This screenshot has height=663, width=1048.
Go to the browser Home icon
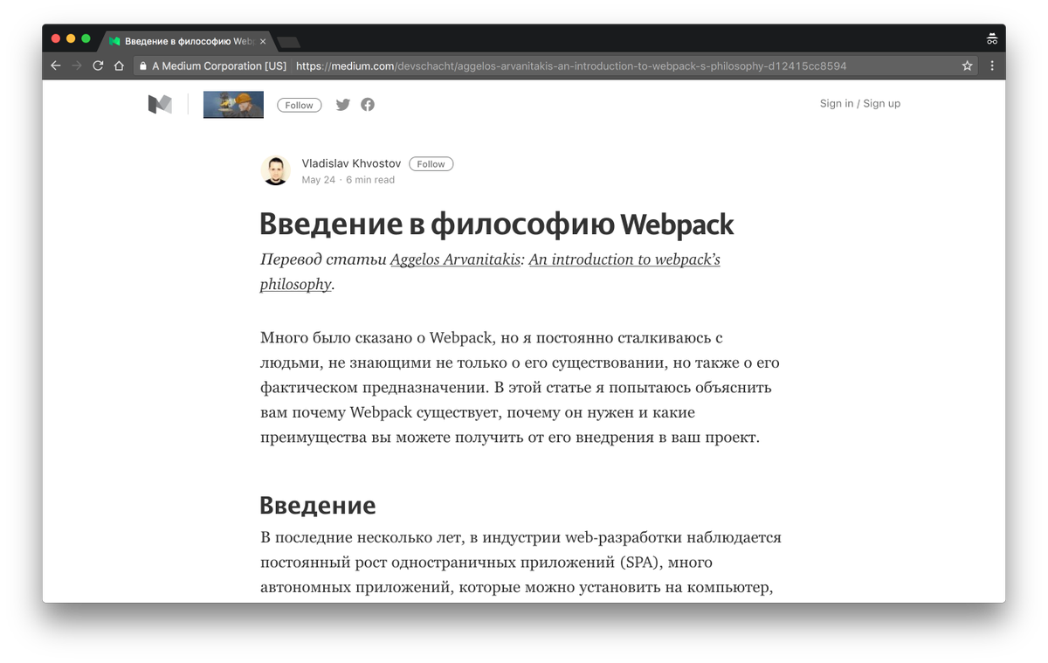tap(119, 66)
